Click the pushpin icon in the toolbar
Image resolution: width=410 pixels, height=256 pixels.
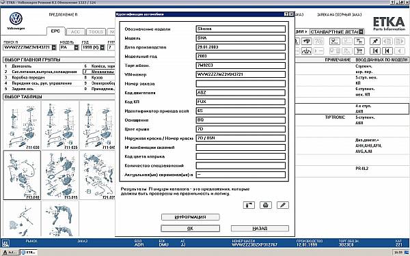(374, 41)
